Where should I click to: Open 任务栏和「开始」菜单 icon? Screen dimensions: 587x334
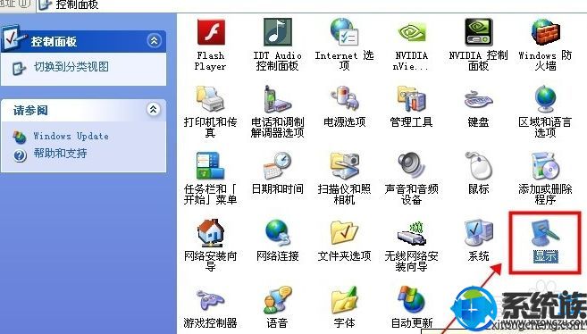pos(210,166)
